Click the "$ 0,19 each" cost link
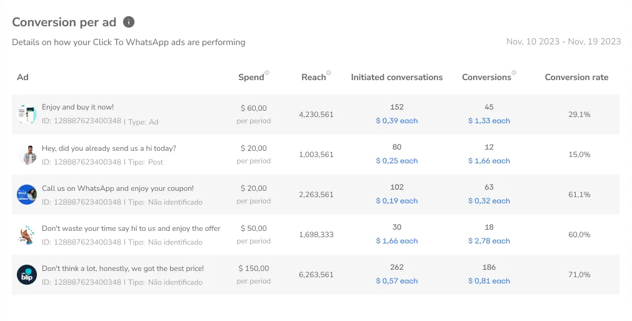Image resolution: width=632 pixels, height=321 pixels. pyautogui.click(x=396, y=201)
